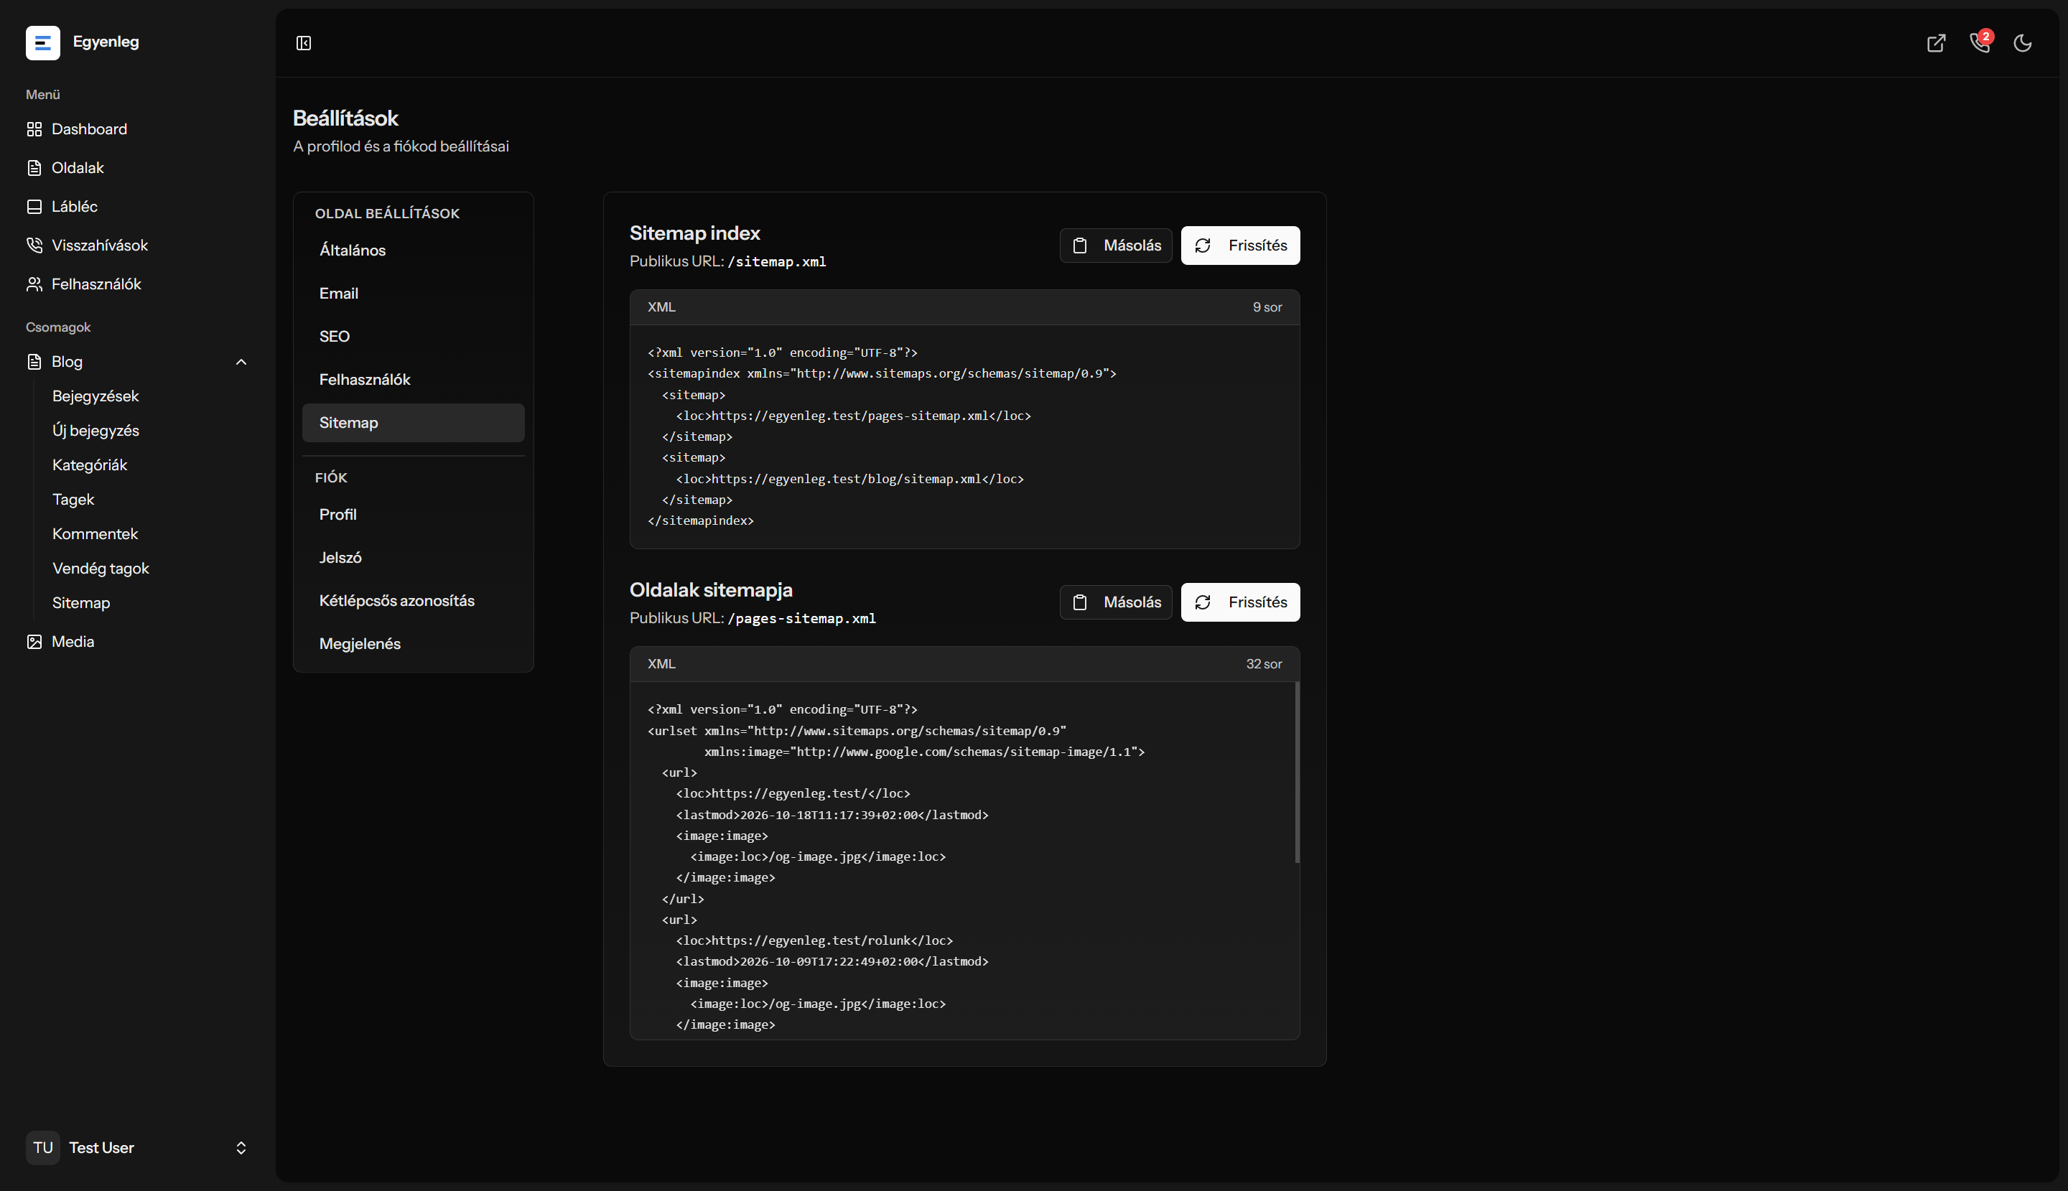Open Kategóriák under Blog

(x=90, y=464)
